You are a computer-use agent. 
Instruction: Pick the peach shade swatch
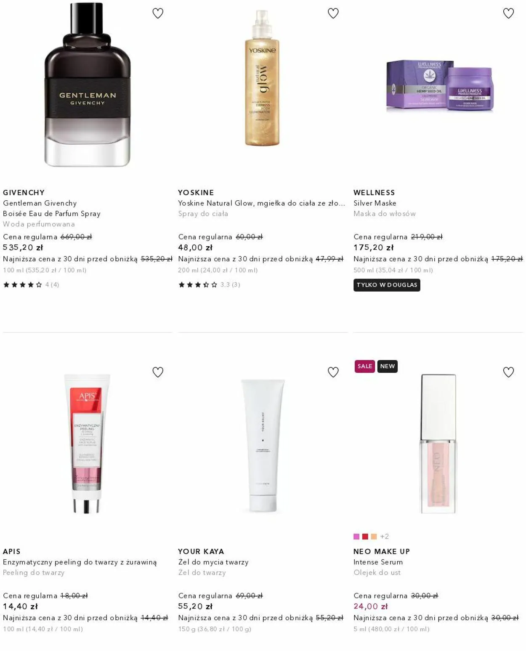[x=374, y=537]
